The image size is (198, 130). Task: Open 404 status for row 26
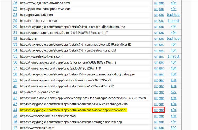tap(173, 3)
